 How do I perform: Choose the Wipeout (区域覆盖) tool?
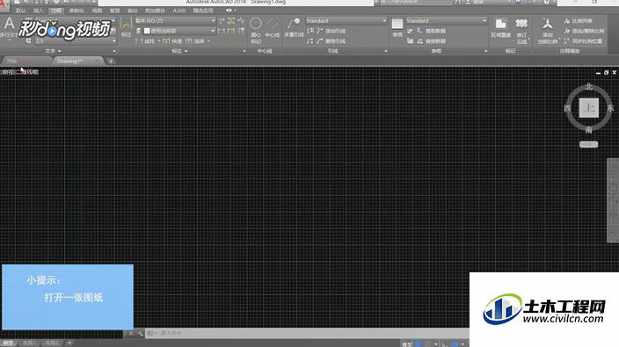(501, 27)
